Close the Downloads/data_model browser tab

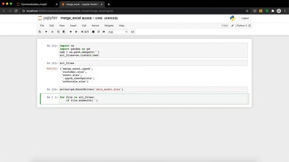[x=56, y=4]
